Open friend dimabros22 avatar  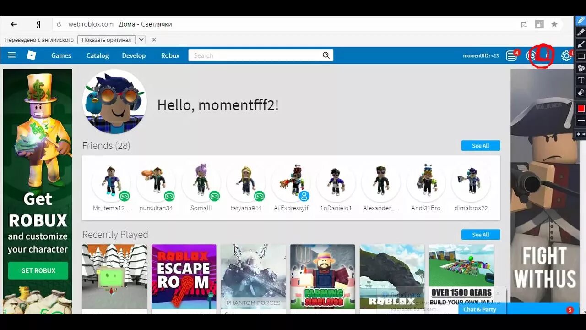click(471, 182)
